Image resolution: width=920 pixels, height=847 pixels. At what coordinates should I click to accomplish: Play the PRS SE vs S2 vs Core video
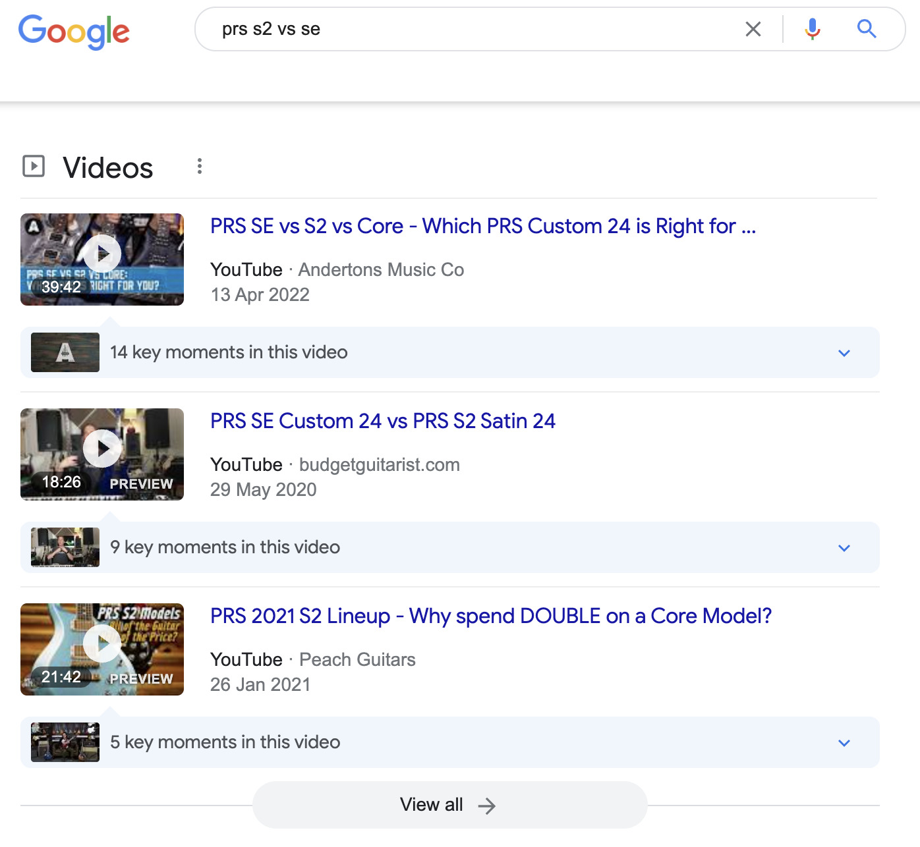tap(102, 253)
